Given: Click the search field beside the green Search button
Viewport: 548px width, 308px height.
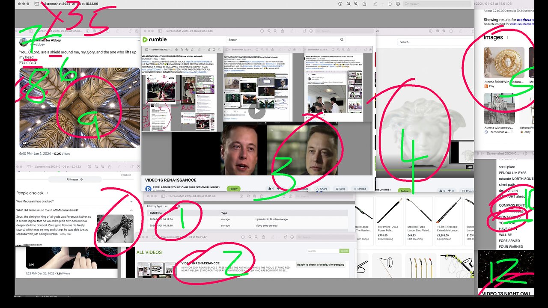Looking at the screenshot, I should click(x=323, y=251).
